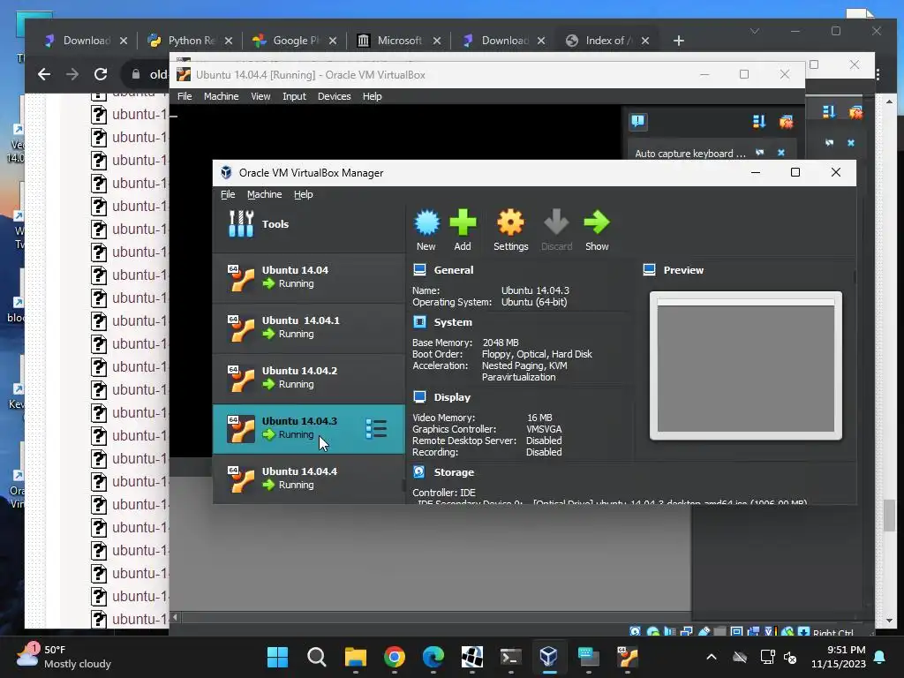This screenshot has height=678, width=904.
Task: Reload the browser page
Action: (101, 74)
